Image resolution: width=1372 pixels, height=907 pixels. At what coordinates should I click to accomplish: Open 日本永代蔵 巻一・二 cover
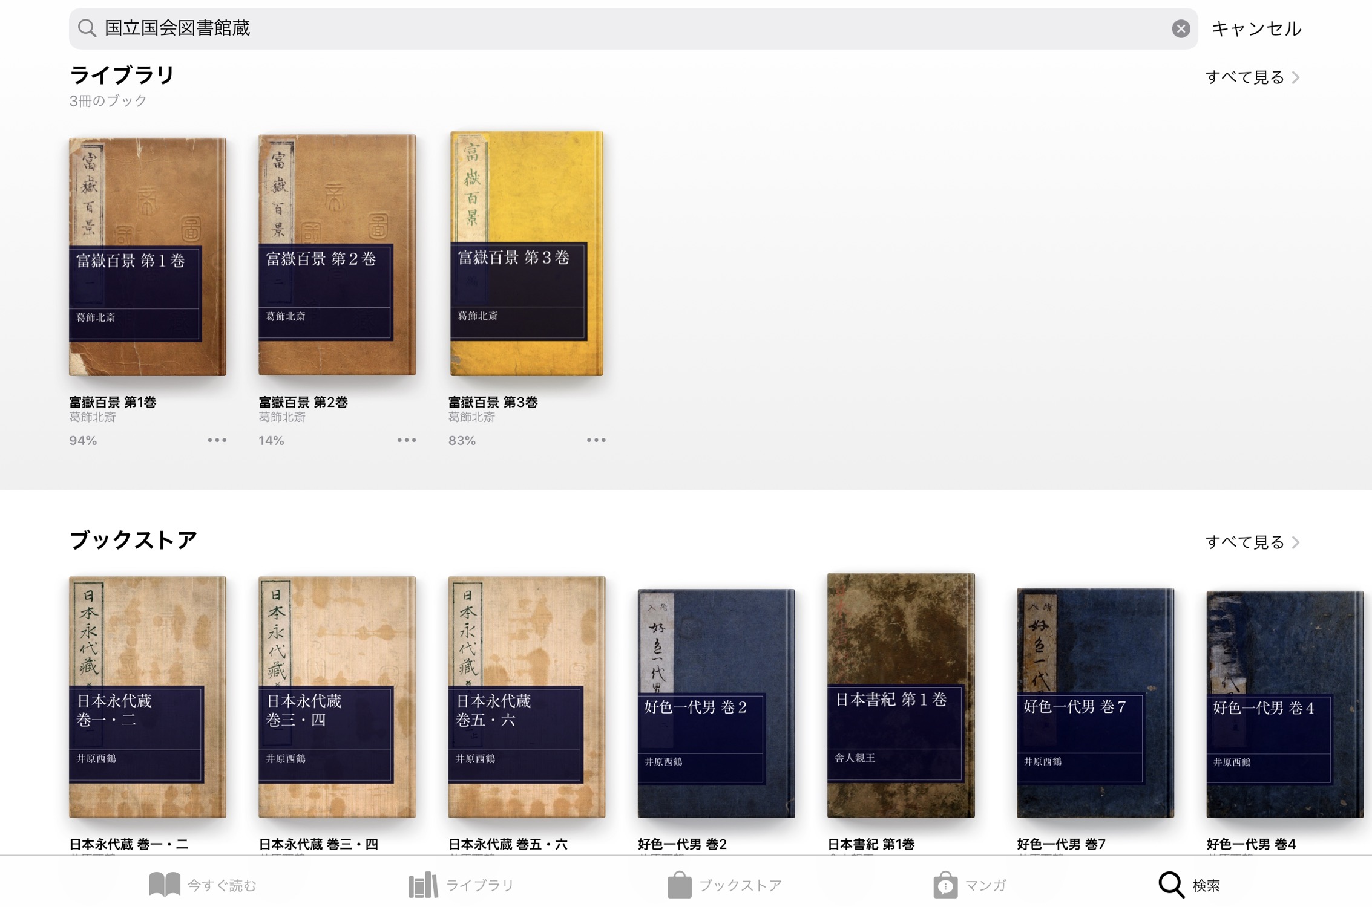coord(148,697)
